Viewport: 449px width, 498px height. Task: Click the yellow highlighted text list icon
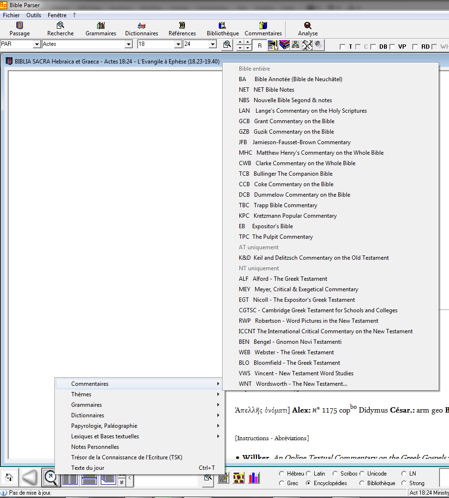click(x=272, y=45)
